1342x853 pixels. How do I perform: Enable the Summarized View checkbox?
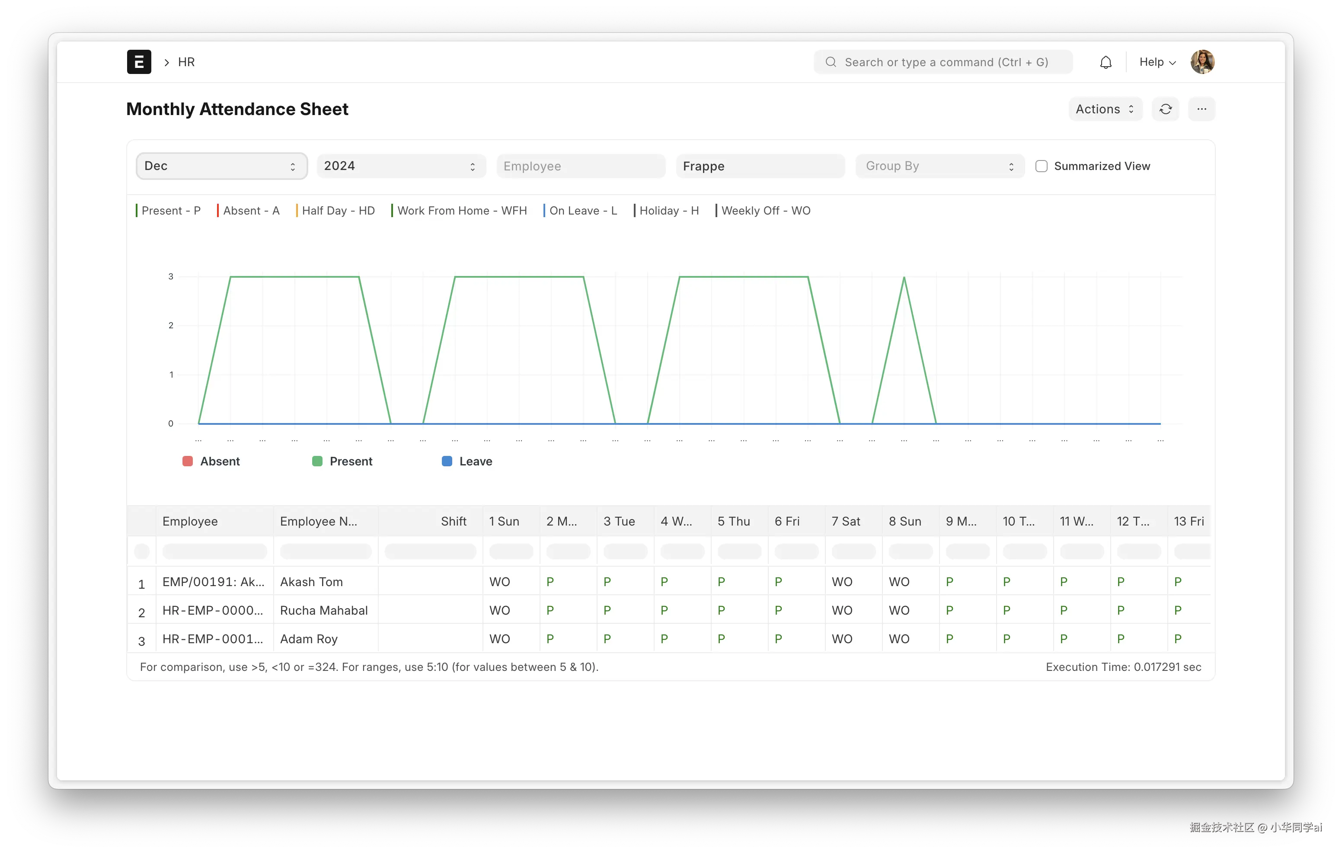pos(1041,166)
